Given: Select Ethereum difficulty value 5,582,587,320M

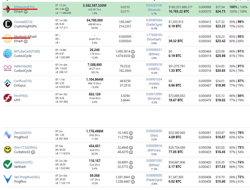Looking at the screenshot, I should click(x=94, y=6).
